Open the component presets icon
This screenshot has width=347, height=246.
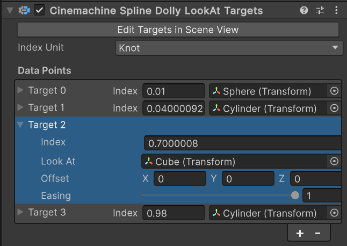pyautogui.click(x=320, y=10)
